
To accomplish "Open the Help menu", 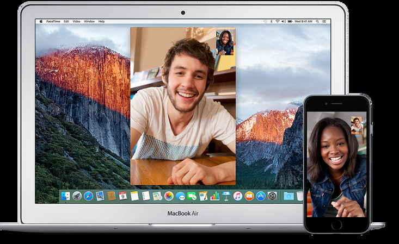I will point(102,21).
